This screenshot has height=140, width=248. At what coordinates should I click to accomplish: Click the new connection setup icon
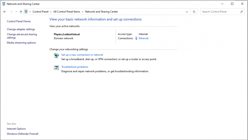(56, 56)
